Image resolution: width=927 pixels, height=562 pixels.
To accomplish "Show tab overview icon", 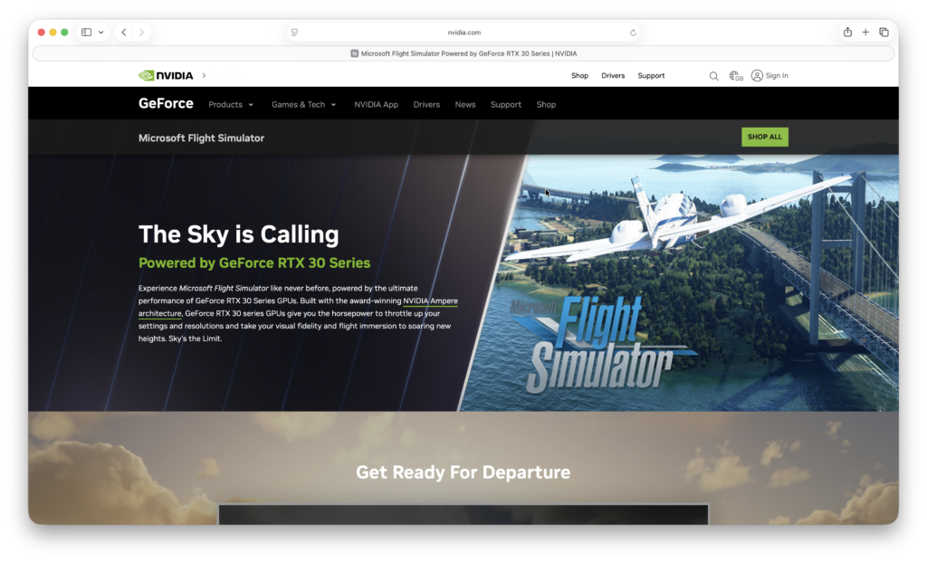I will tap(884, 33).
